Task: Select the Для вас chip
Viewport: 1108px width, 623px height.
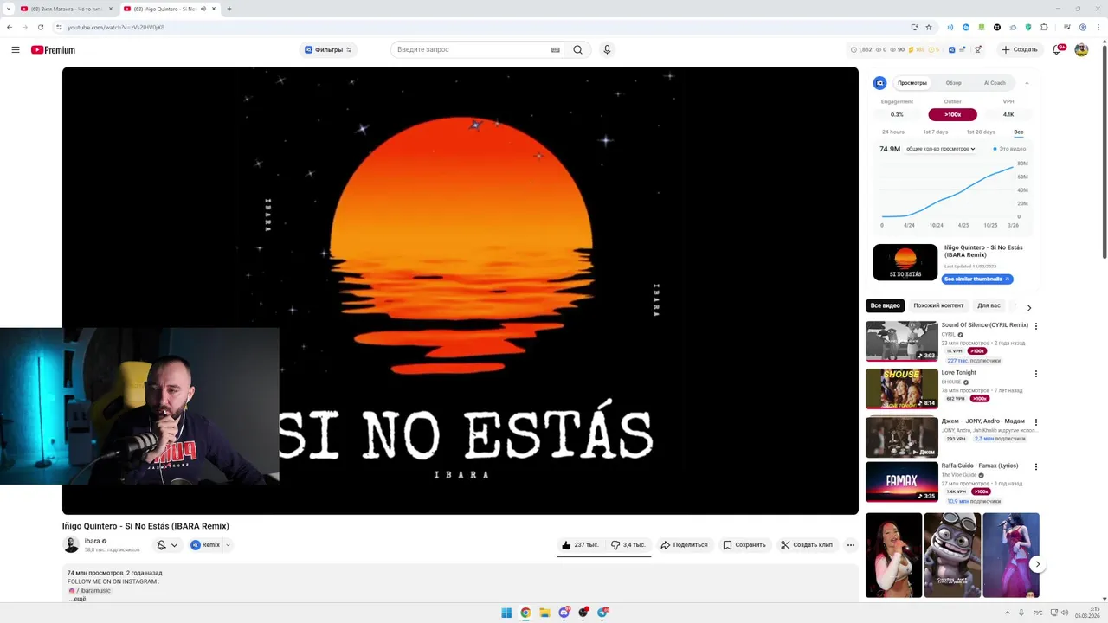Action: coord(989,305)
